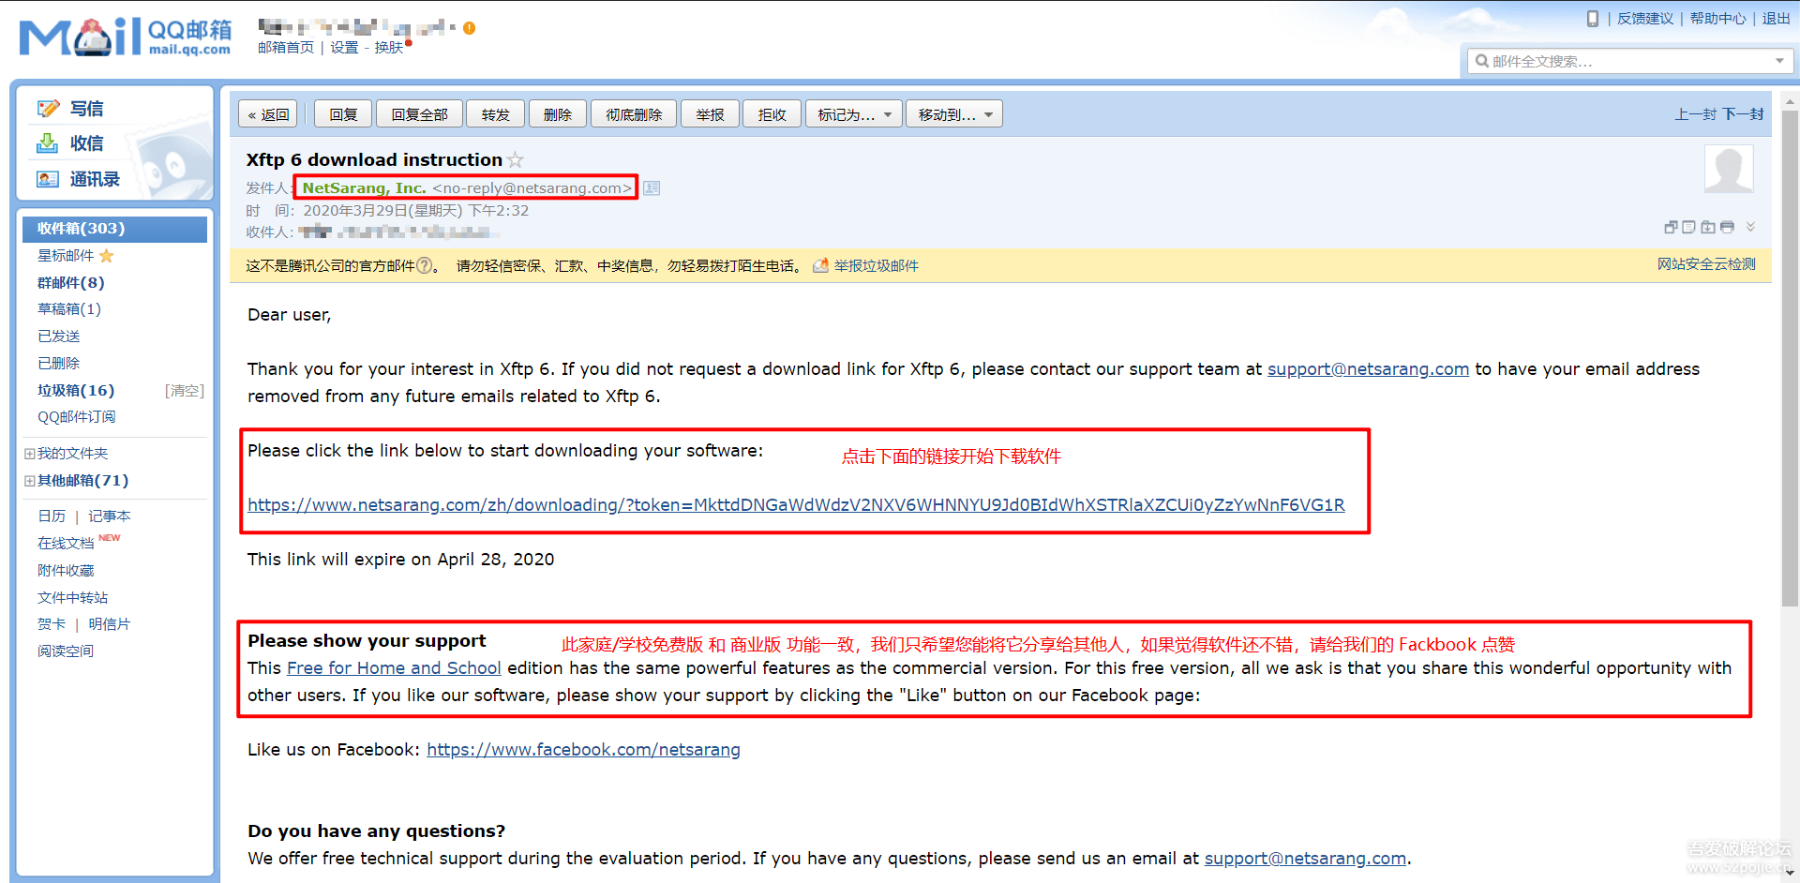Click the add-contact card icon after sender address

(x=652, y=188)
